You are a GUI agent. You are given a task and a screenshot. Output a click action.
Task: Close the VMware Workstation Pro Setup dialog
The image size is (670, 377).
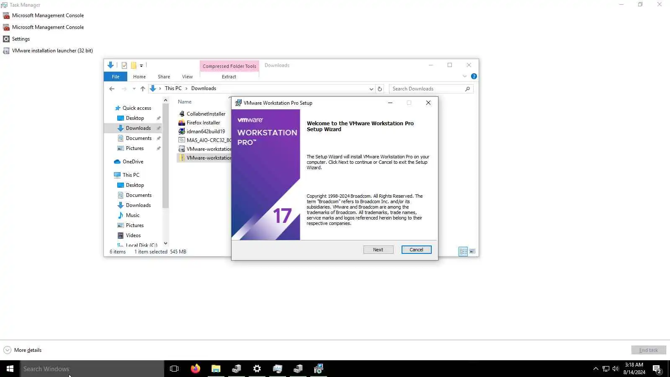pyautogui.click(x=428, y=103)
